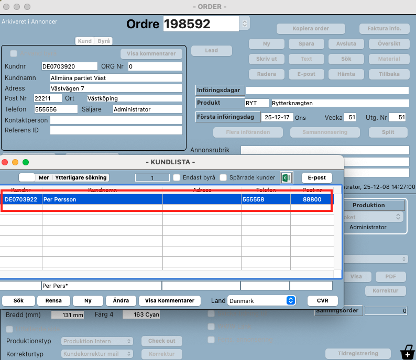
Task: Click the CVR button
Action: pos(319,300)
